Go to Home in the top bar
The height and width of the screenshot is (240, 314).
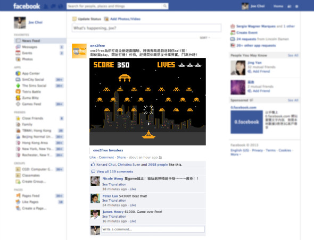click(x=278, y=6)
